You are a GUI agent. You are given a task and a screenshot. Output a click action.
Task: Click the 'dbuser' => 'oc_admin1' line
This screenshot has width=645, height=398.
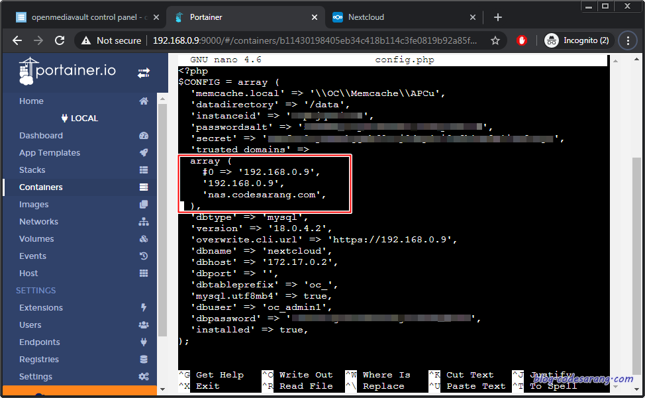pos(261,307)
